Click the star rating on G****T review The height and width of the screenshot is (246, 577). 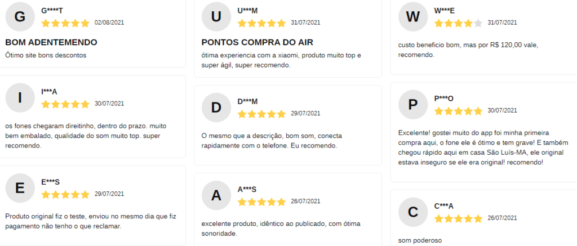[x=65, y=23]
